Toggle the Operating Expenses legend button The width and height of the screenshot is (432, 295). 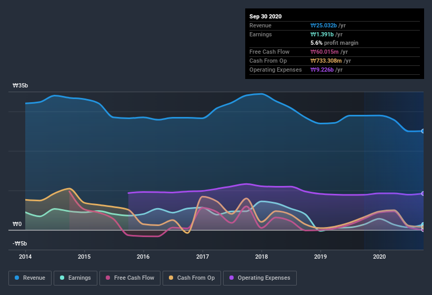click(260, 278)
